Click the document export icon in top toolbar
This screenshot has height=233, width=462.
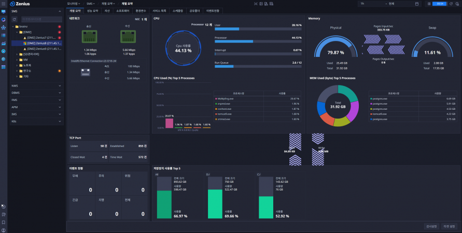[266, 4]
